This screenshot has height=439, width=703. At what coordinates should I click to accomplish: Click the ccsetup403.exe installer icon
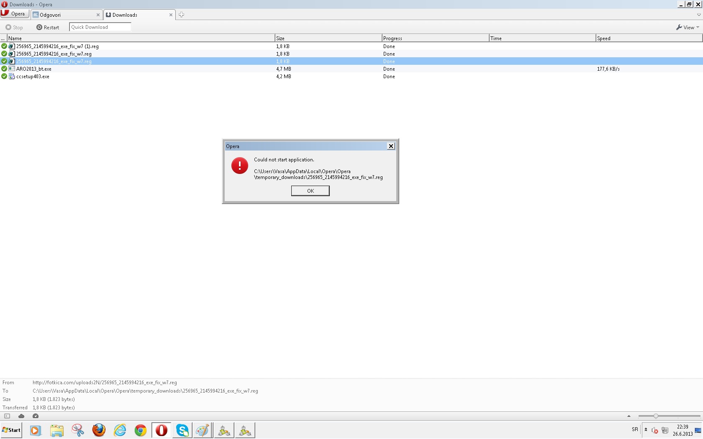pyautogui.click(x=12, y=77)
